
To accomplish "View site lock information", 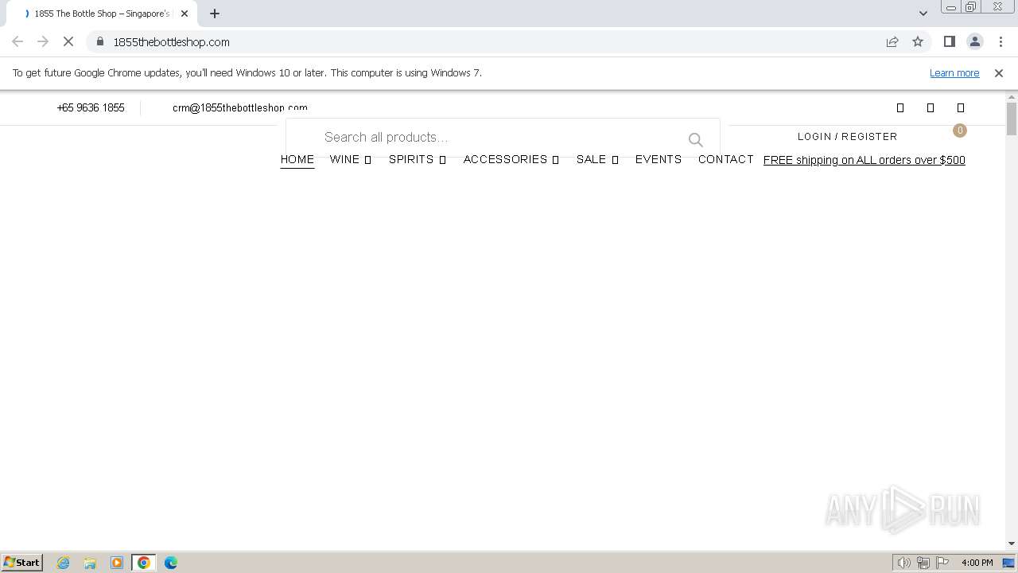I will 100,41.
